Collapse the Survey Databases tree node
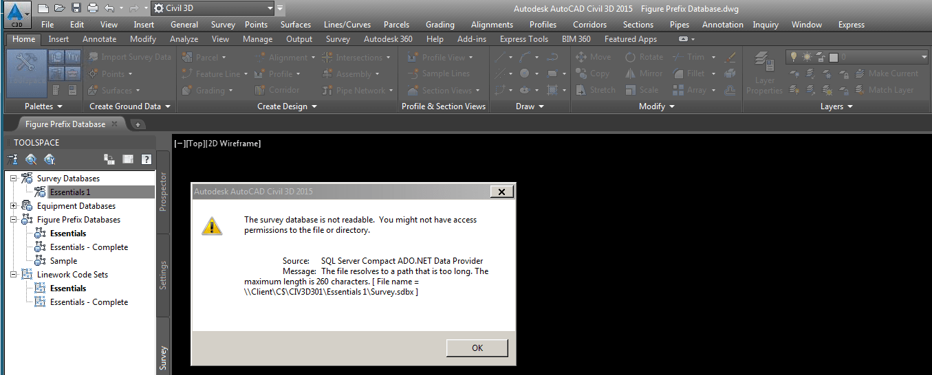The height and width of the screenshot is (375, 932). 13,179
